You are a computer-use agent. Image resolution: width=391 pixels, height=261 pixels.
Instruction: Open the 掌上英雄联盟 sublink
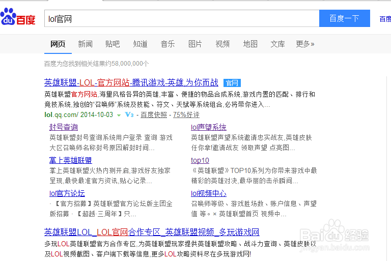click(71, 160)
